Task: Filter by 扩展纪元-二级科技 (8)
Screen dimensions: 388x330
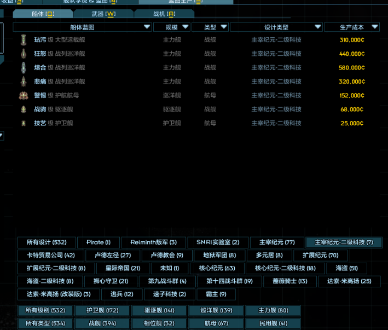Action: tap(56, 268)
